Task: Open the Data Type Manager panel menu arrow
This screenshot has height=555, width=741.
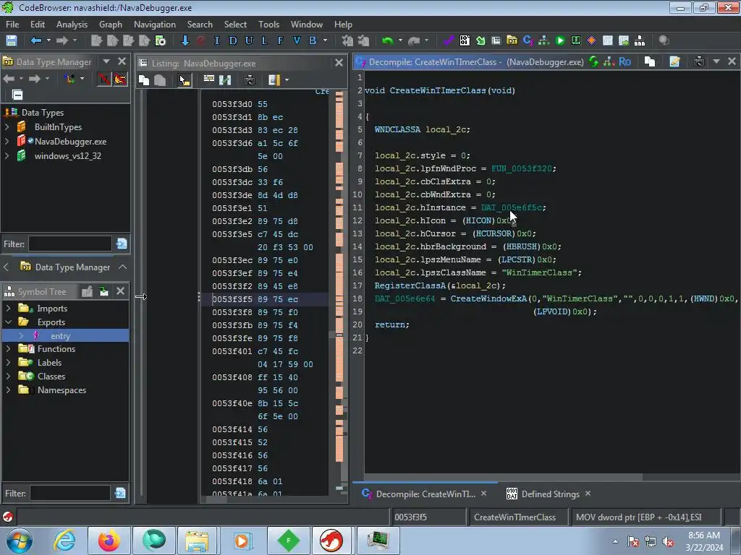Action: (106, 61)
